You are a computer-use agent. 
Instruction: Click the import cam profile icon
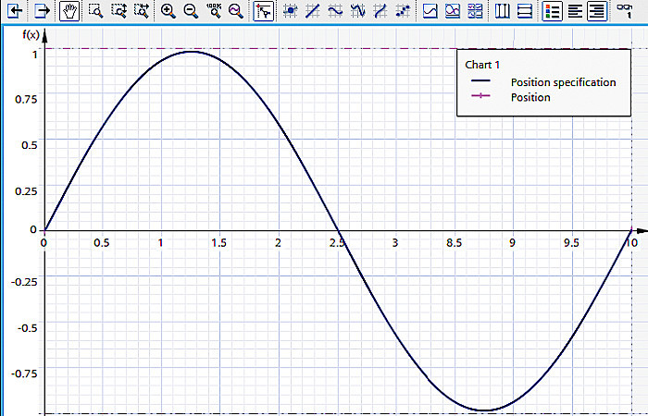tap(15, 11)
